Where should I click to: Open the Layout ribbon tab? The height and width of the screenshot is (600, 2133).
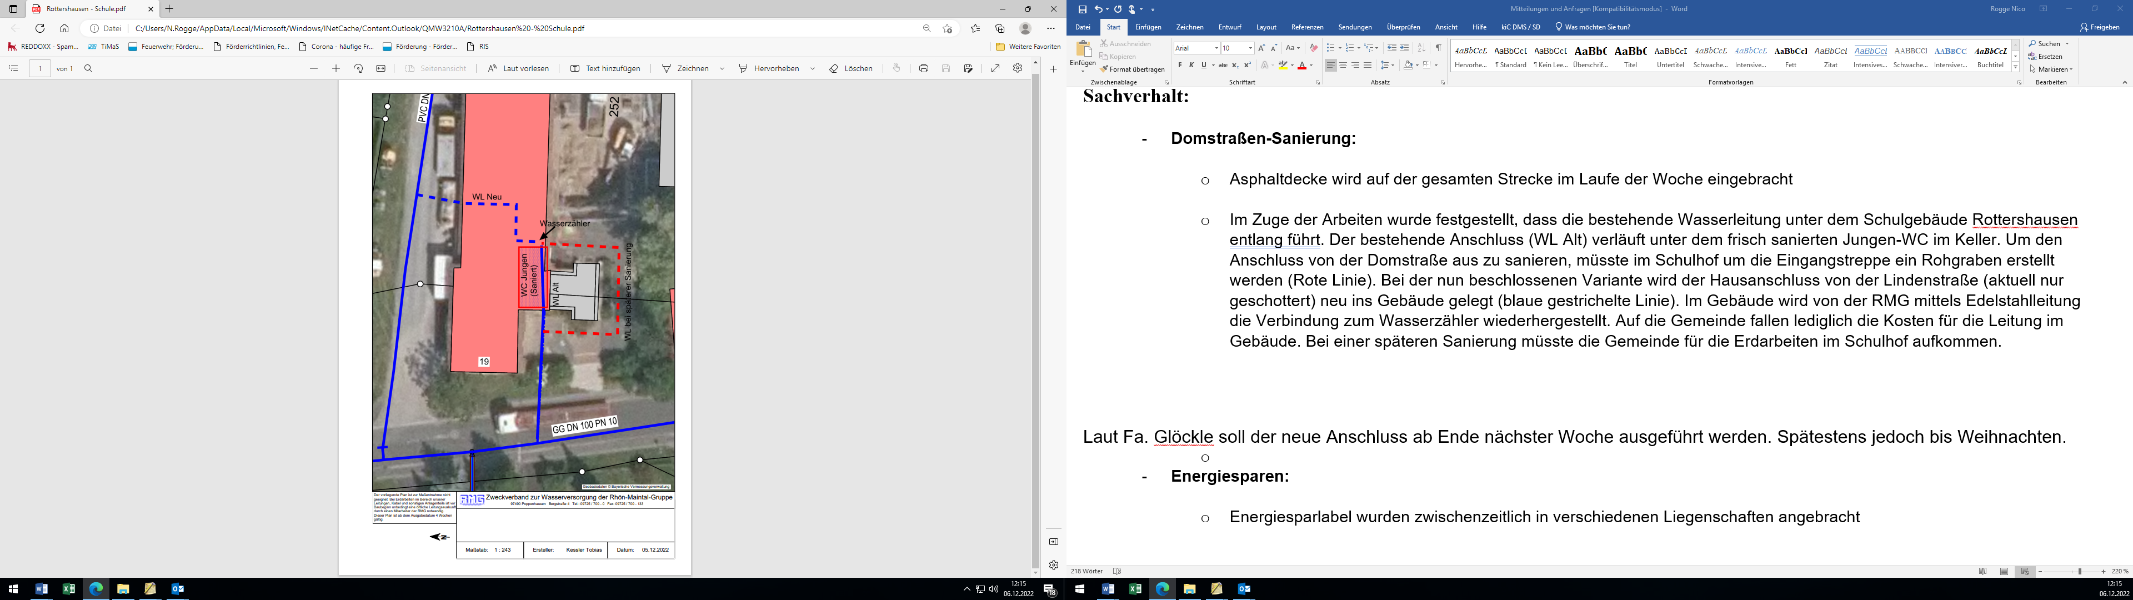[x=1266, y=27]
